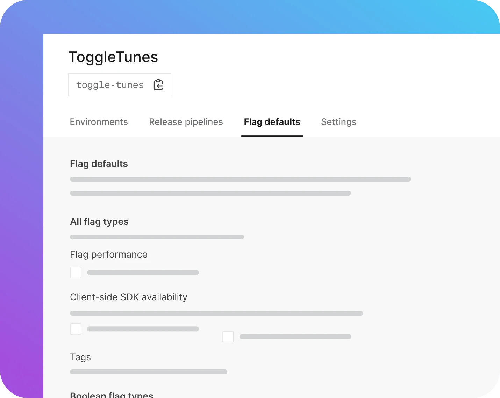
Task: Enable the Flag performance checkbox
Action: click(76, 272)
